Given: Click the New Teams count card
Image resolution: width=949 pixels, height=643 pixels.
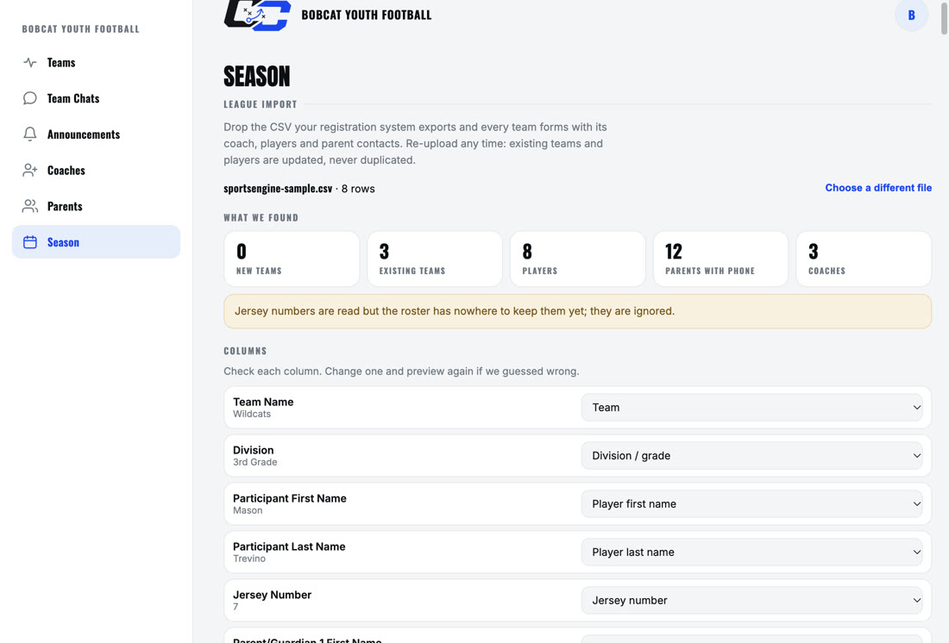Looking at the screenshot, I should point(292,259).
